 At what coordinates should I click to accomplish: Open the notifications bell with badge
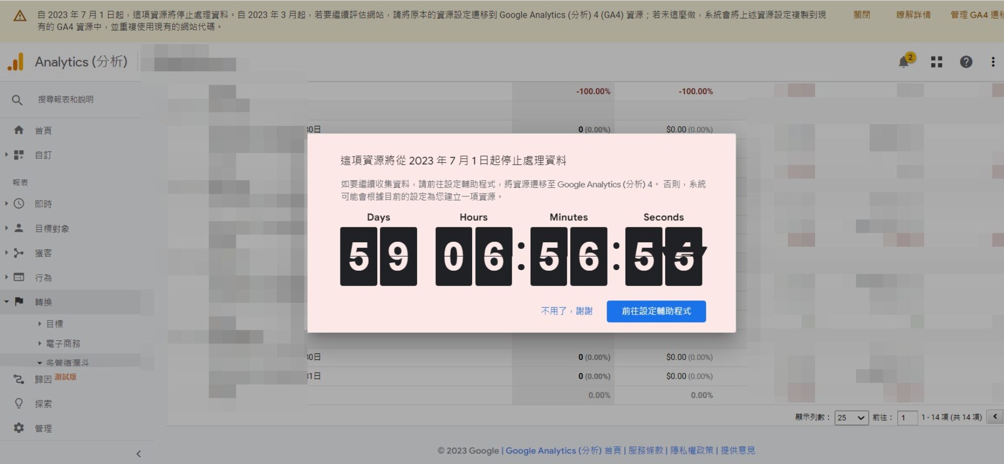coord(904,62)
